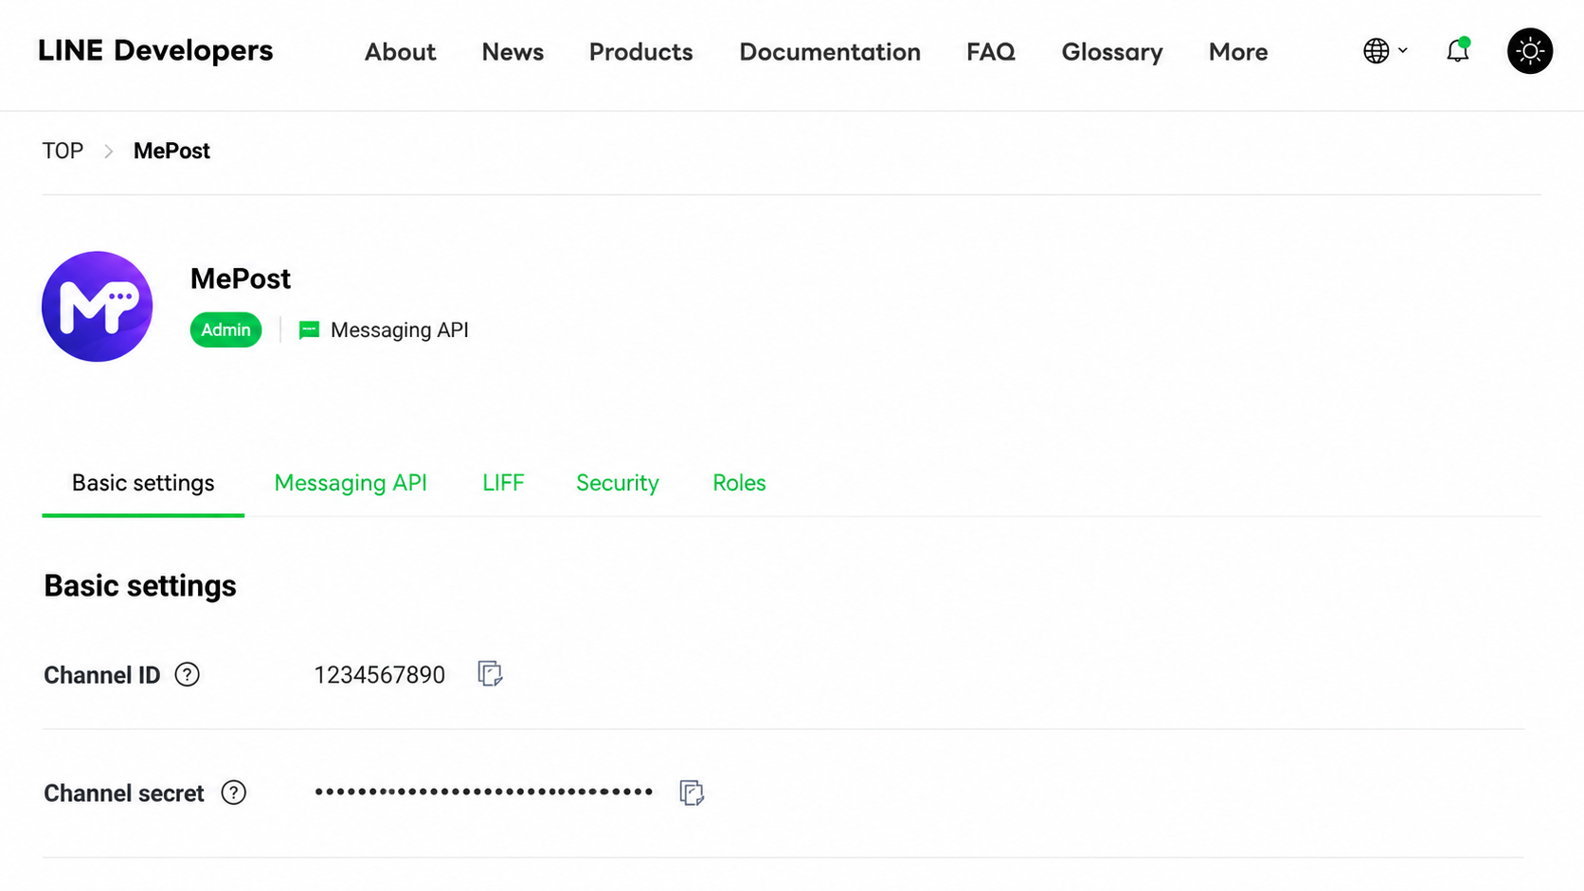Click the Channel secret label
The height and width of the screenshot is (891, 1584).
[124, 793]
